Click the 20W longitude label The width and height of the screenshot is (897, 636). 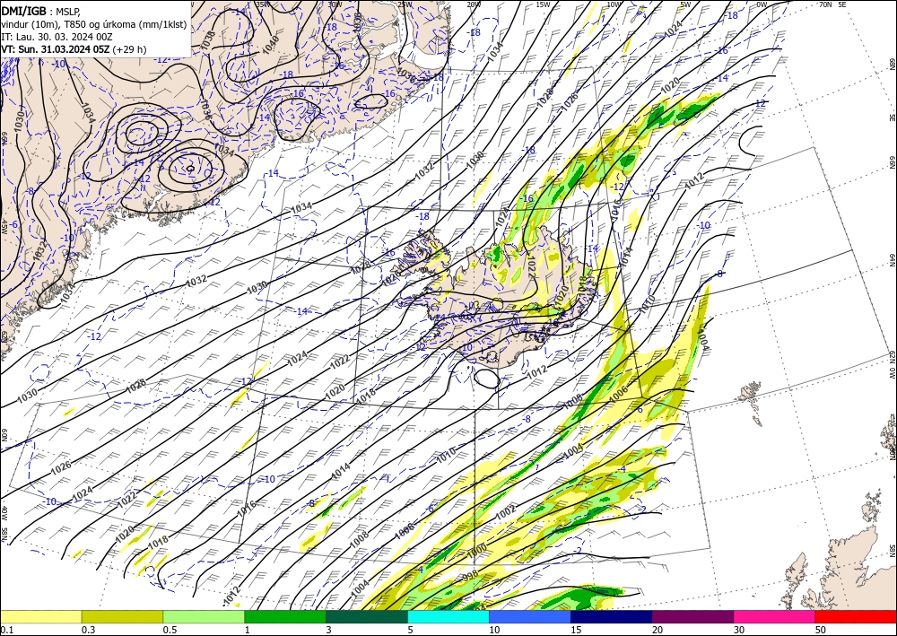click(473, 4)
